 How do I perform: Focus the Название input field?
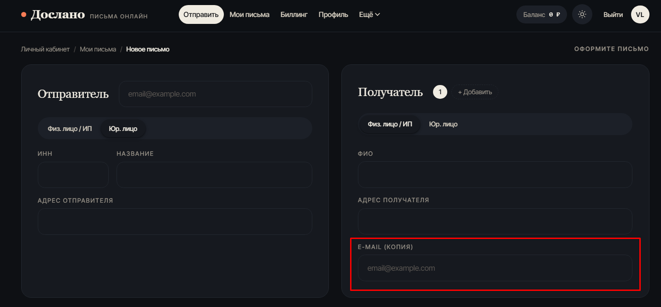click(x=214, y=175)
